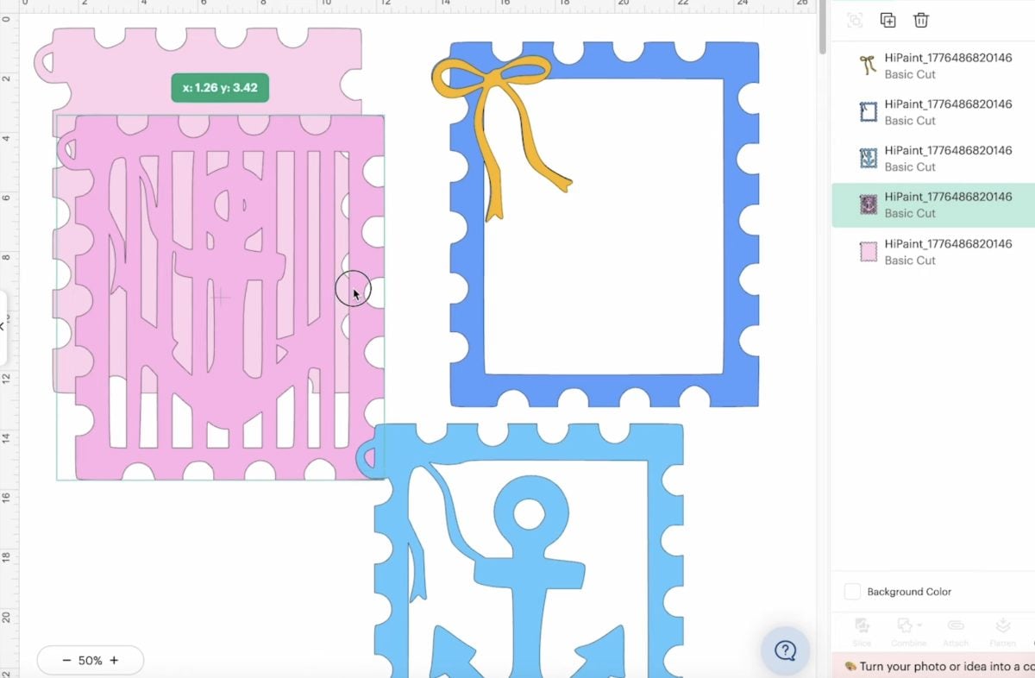The width and height of the screenshot is (1035, 678).
Task: Delete the selected layer with trash icon
Action: pyautogui.click(x=921, y=21)
